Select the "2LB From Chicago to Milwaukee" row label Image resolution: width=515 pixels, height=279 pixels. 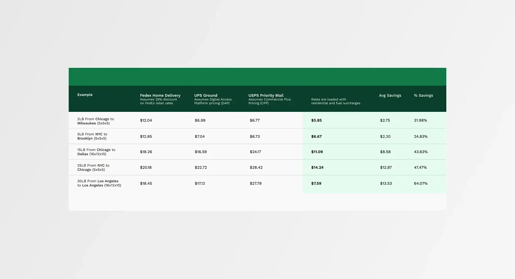coord(96,121)
